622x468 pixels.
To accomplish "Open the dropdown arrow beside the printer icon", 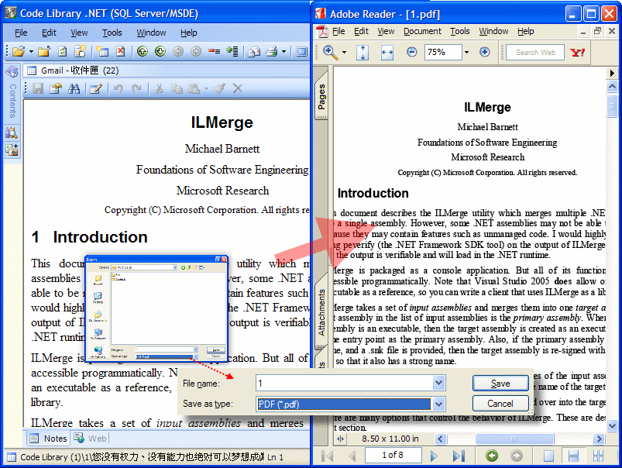I will click(284, 52).
